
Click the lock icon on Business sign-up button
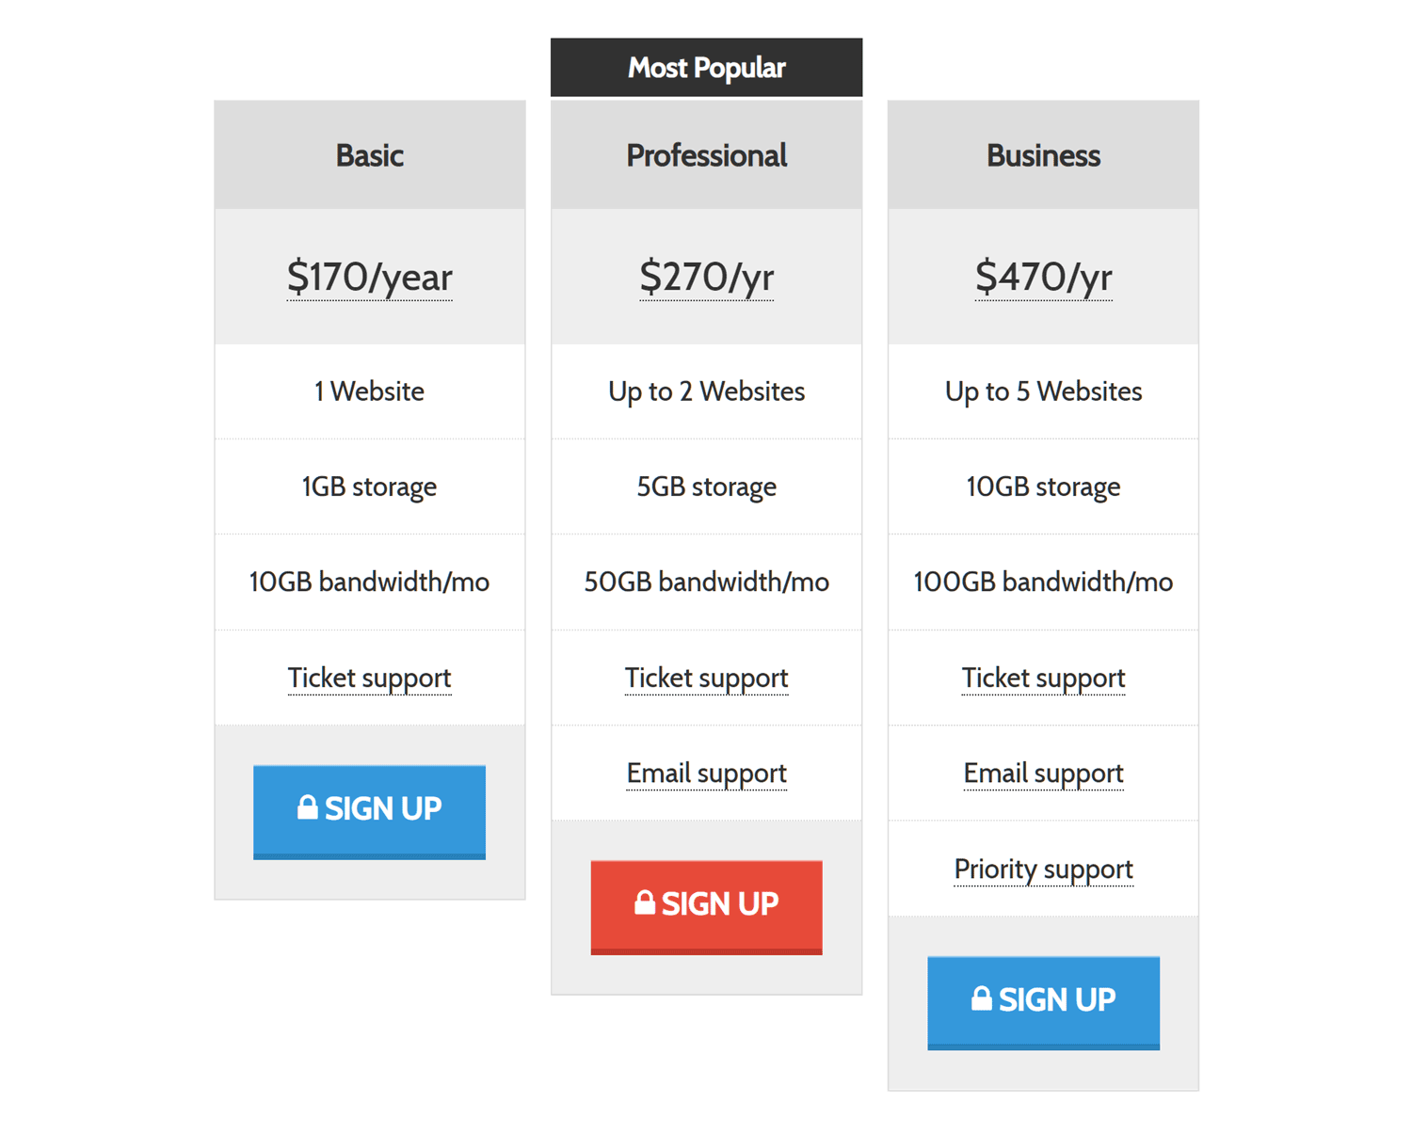[981, 999]
